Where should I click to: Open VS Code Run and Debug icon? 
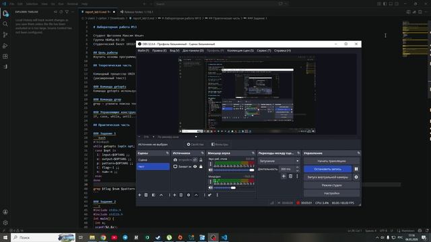point(5,46)
